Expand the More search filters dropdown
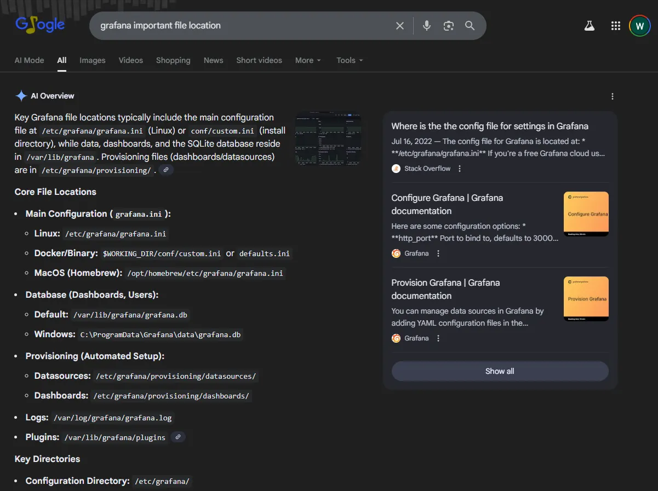The height and width of the screenshot is (491, 658). (308, 60)
